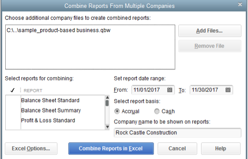Click the Add Files button

point(210,31)
